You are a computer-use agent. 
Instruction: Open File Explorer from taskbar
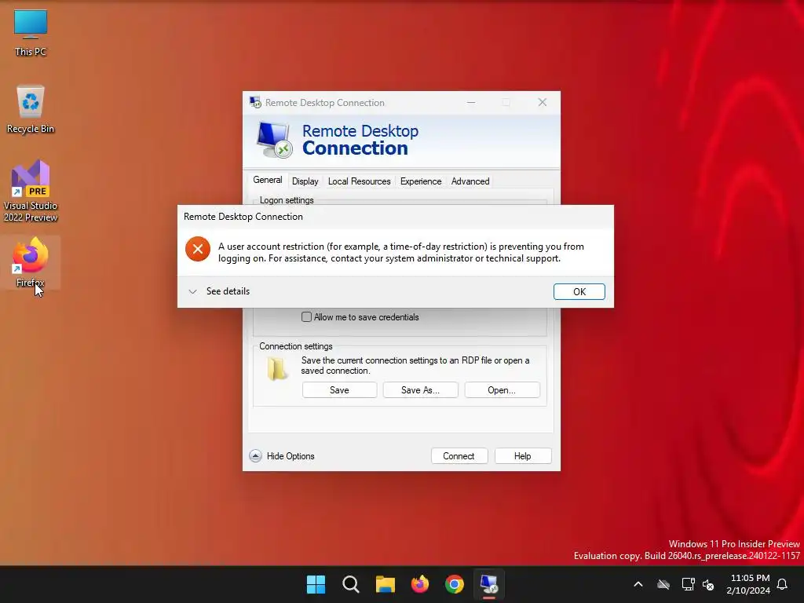click(x=385, y=584)
